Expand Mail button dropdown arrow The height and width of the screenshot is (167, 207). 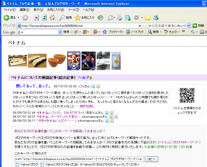click(x=114, y=17)
